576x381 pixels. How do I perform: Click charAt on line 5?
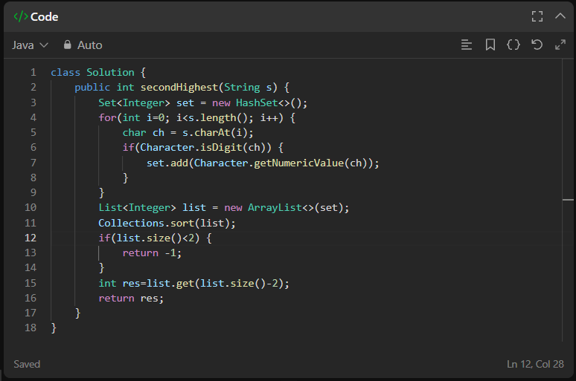tap(212, 132)
